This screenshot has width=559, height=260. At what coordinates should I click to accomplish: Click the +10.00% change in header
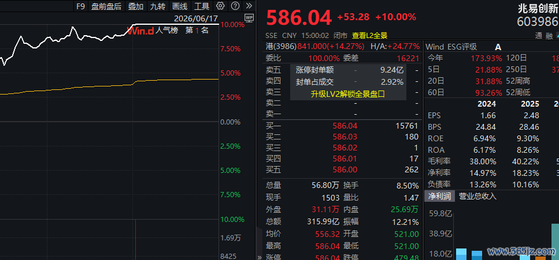pos(396,17)
